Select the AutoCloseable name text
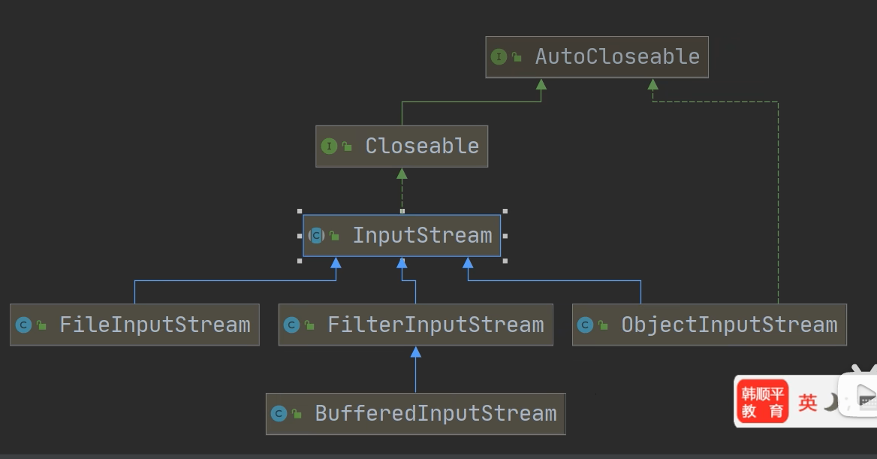Image resolution: width=877 pixels, height=459 pixels. coord(617,57)
